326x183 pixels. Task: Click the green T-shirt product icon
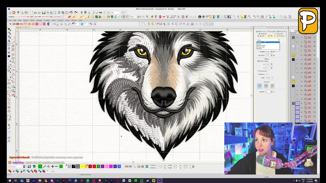point(112,17)
